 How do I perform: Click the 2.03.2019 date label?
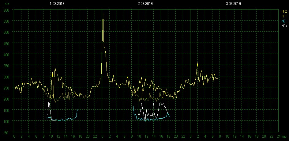(145, 4)
